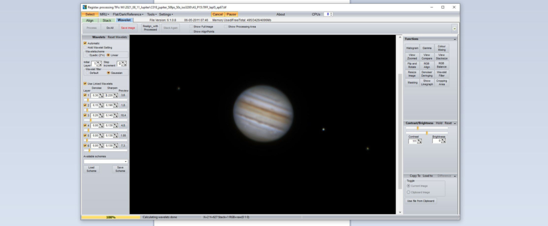
Task: Toggle Use Linked Wavelets checkbox
Action: (x=85, y=84)
